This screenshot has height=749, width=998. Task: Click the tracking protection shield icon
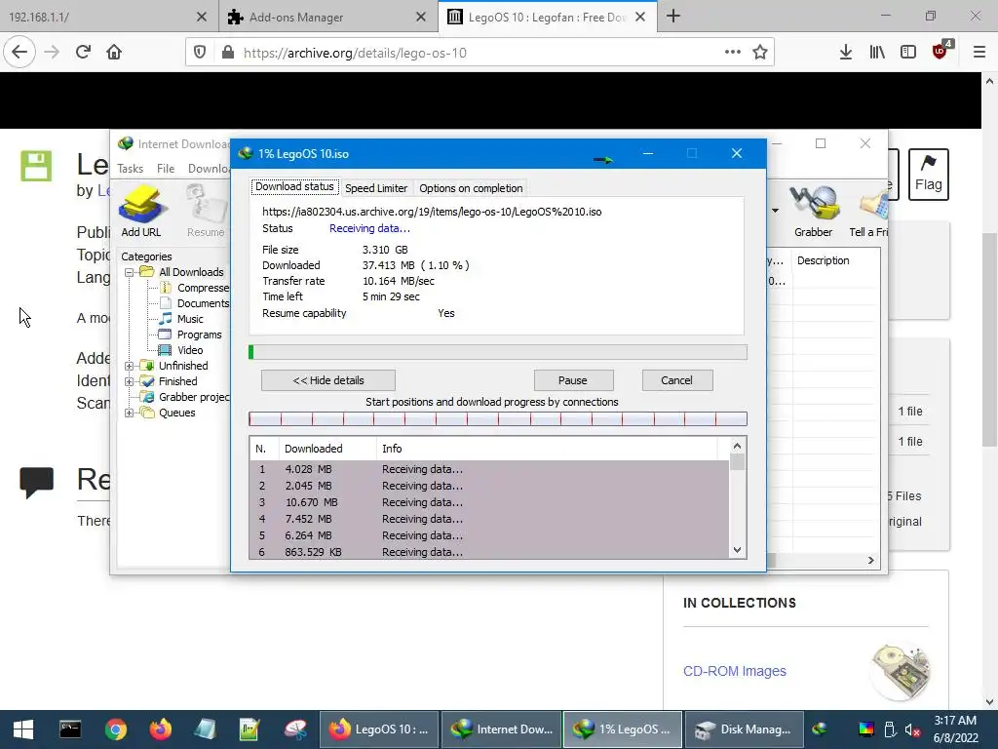200,53
